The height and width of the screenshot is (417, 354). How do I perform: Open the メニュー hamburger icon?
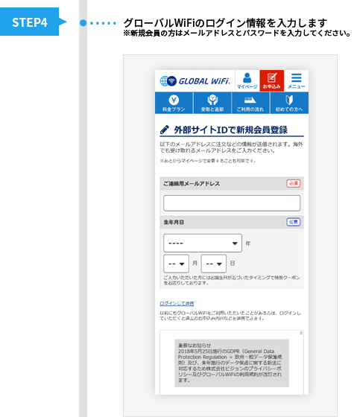297,81
